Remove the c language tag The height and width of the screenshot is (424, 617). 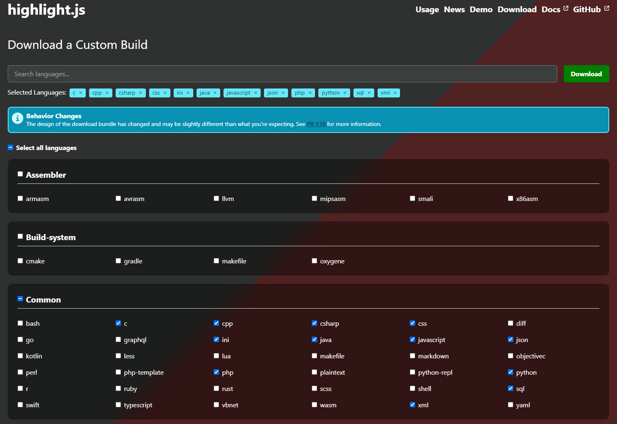tap(80, 93)
